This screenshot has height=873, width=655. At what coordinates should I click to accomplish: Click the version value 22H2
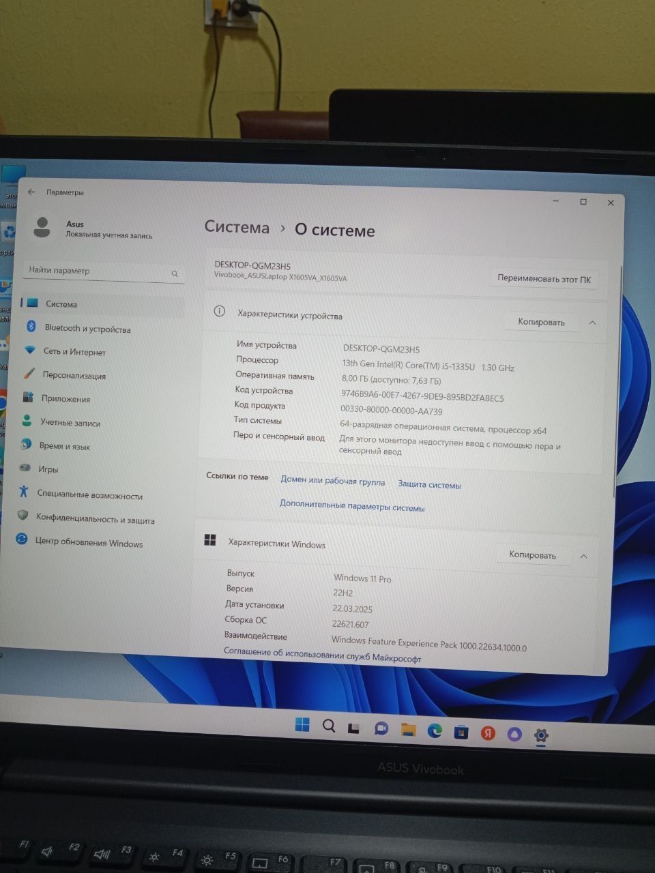[343, 593]
